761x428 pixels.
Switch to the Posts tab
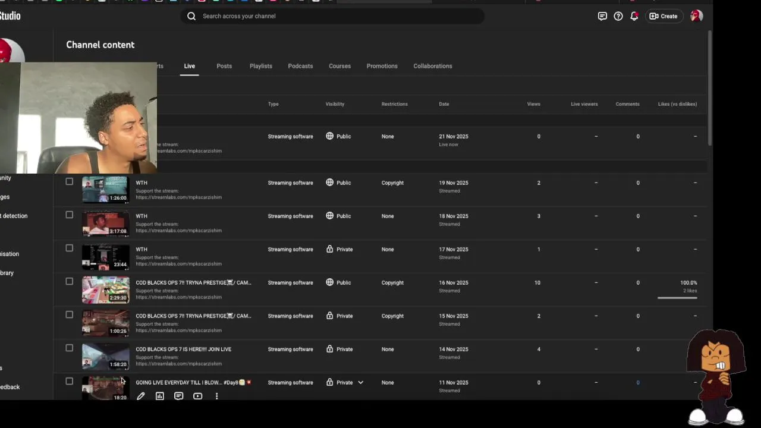tap(224, 66)
